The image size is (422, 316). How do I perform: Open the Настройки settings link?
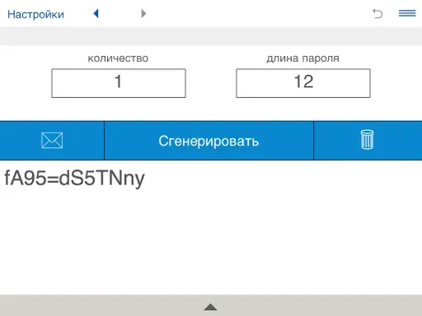click(x=35, y=14)
